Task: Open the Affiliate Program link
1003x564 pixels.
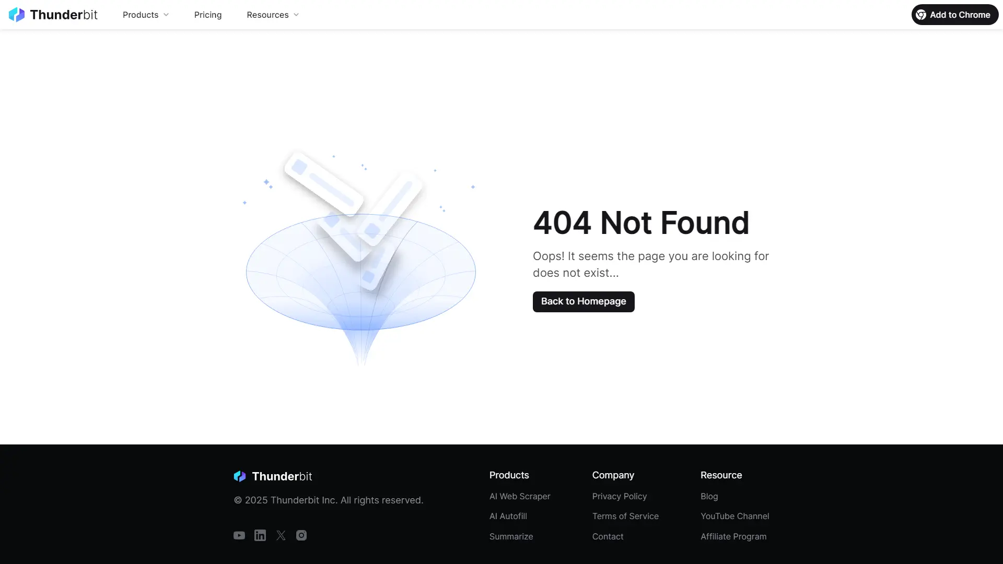Action: (733, 536)
